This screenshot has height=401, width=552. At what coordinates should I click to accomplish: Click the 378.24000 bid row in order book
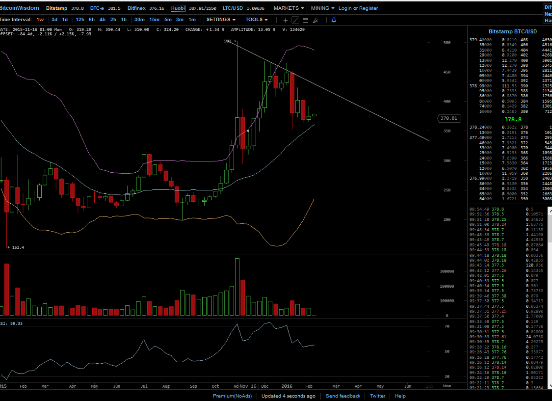coord(510,127)
